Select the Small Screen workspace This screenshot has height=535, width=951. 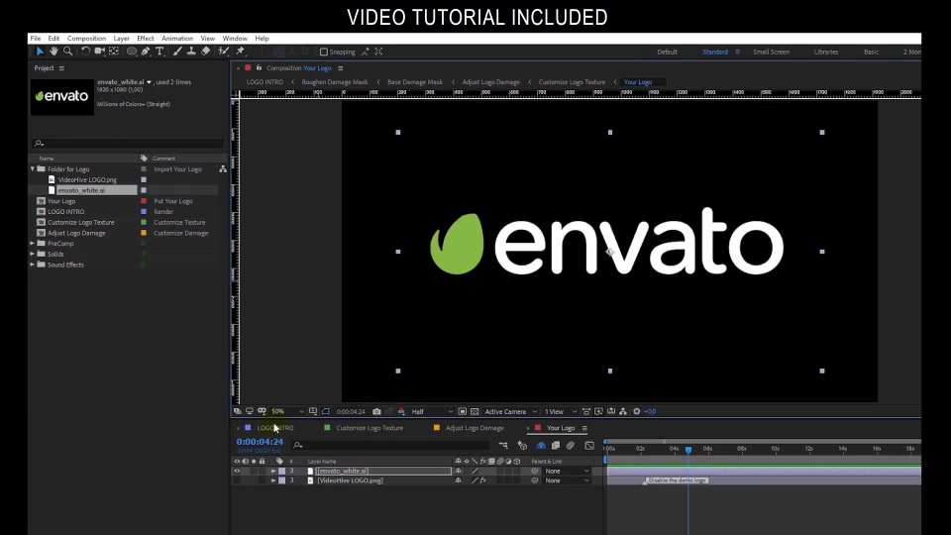click(x=772, y=52)
